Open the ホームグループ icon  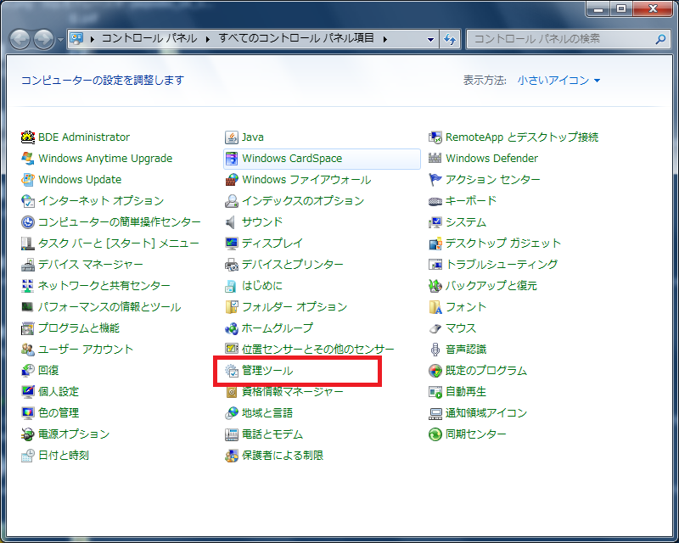232,328
